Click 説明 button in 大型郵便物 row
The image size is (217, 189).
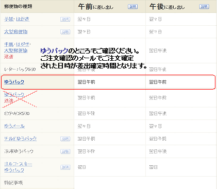coord(65,32)
